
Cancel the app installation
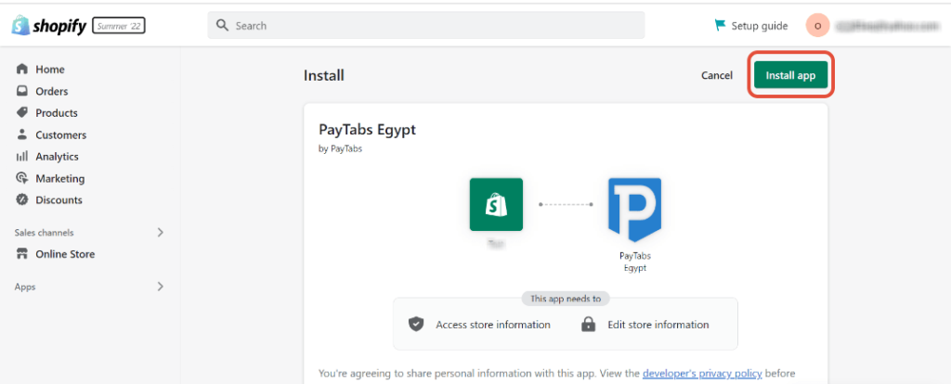point(717,76)
